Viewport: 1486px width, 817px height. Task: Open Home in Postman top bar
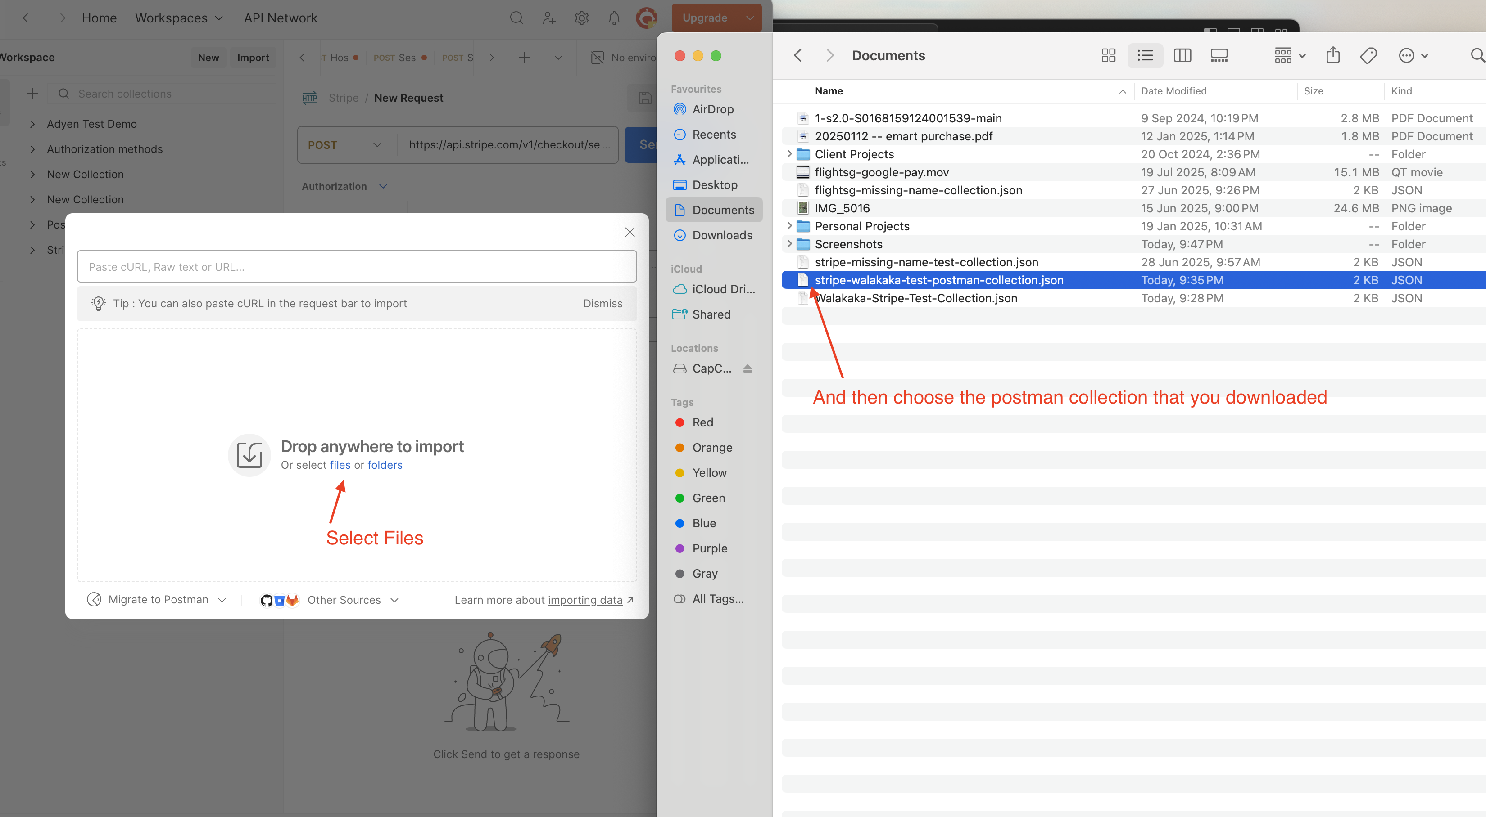click(x=99, y=18)
